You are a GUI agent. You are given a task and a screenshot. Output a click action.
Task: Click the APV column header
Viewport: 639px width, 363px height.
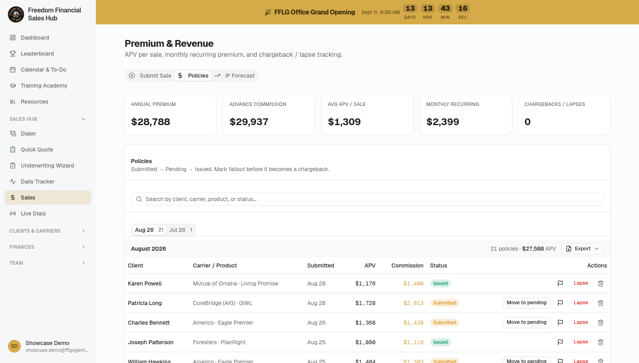click(370, 265)
